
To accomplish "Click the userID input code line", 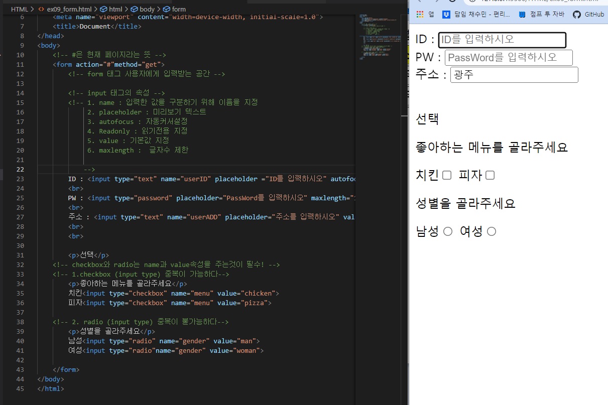I will (x=211, y=179).
